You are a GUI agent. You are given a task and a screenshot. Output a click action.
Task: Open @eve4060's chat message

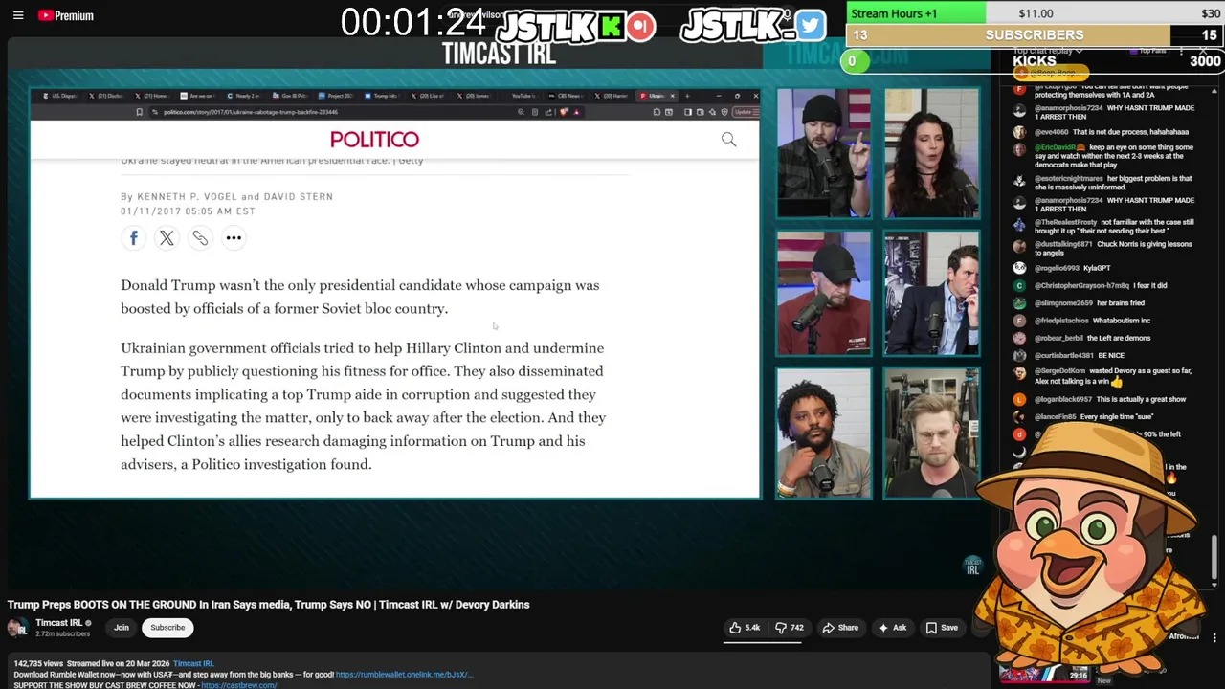click(x=1112, y=132)
